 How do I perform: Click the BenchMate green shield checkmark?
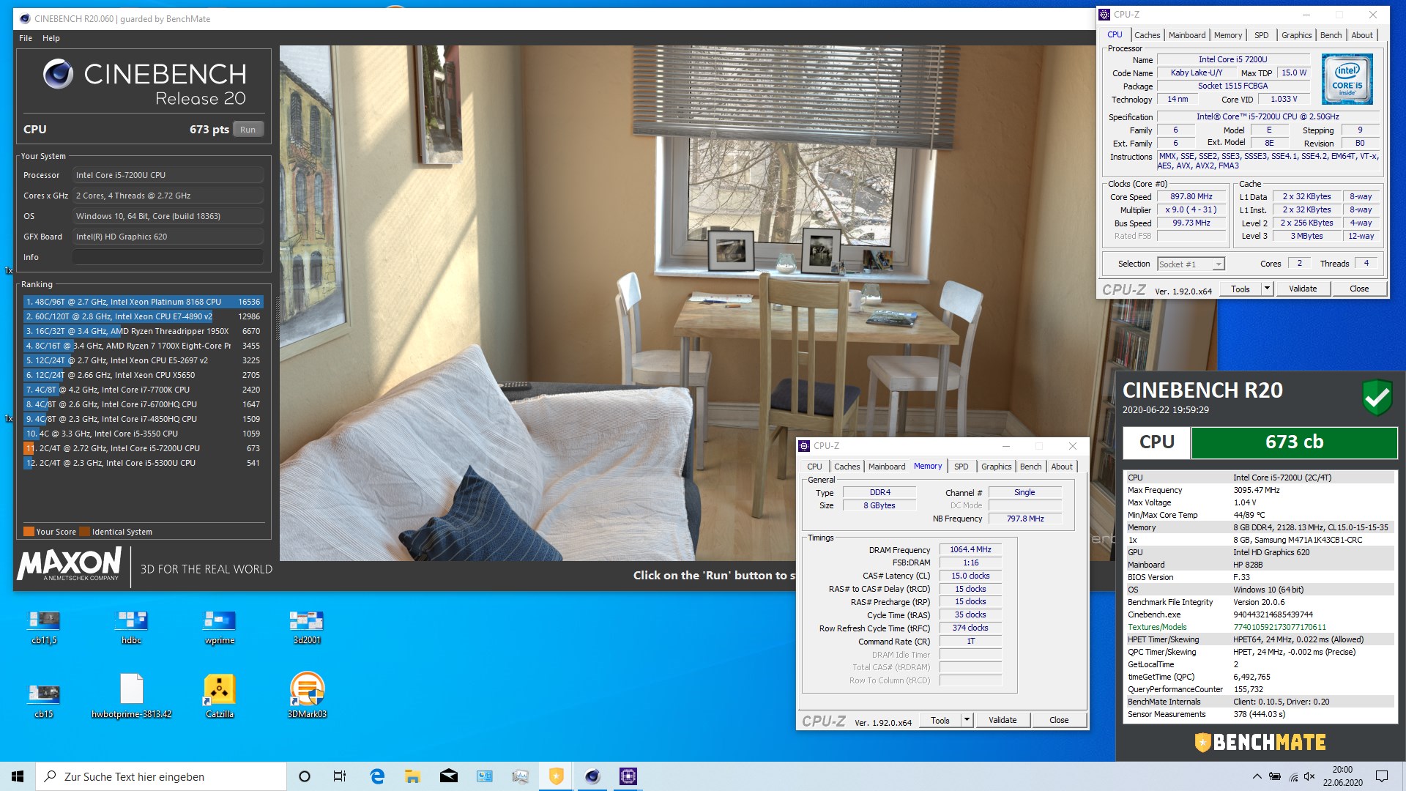coord(1377,397)
